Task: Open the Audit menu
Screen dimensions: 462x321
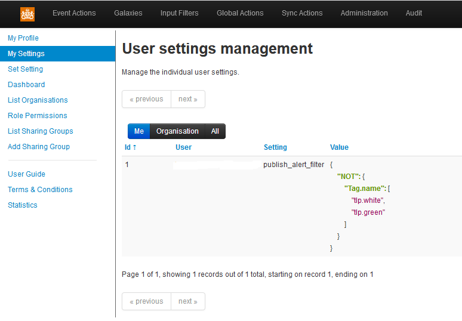Action: coord(414,13)
